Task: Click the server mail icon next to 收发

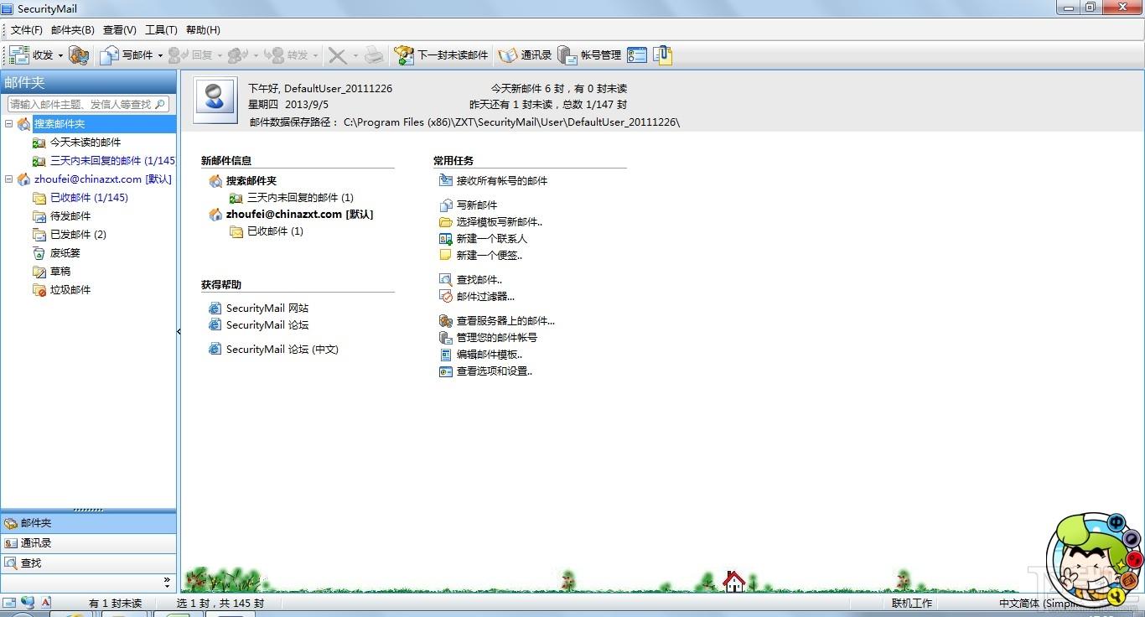Action: point(79,55)
